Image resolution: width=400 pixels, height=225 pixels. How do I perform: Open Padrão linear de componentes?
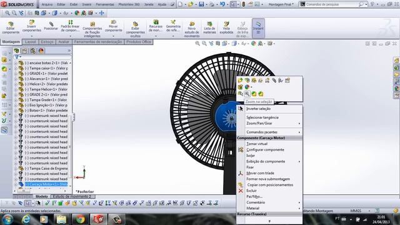tap(70, 26)
